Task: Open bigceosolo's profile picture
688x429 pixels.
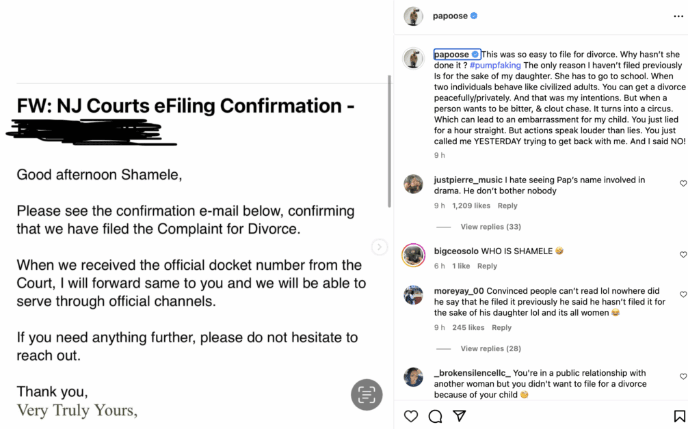Action: coord(413,255)
